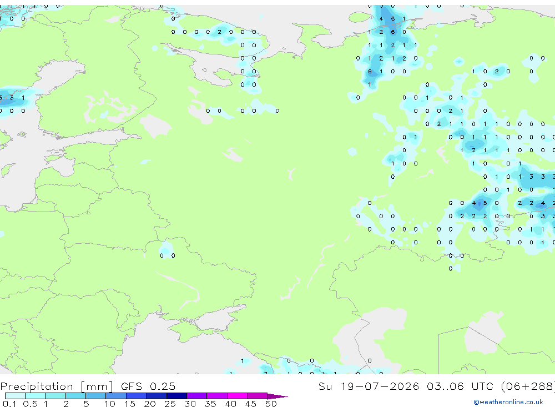Click the legend label '35'
The image size is (555, 407).
210,404
